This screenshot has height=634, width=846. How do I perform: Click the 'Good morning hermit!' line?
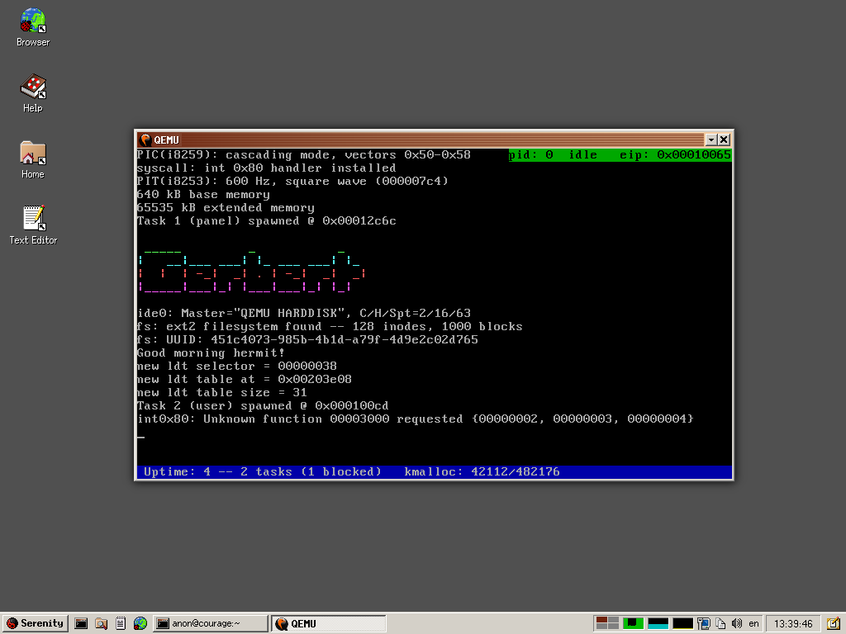211,353
